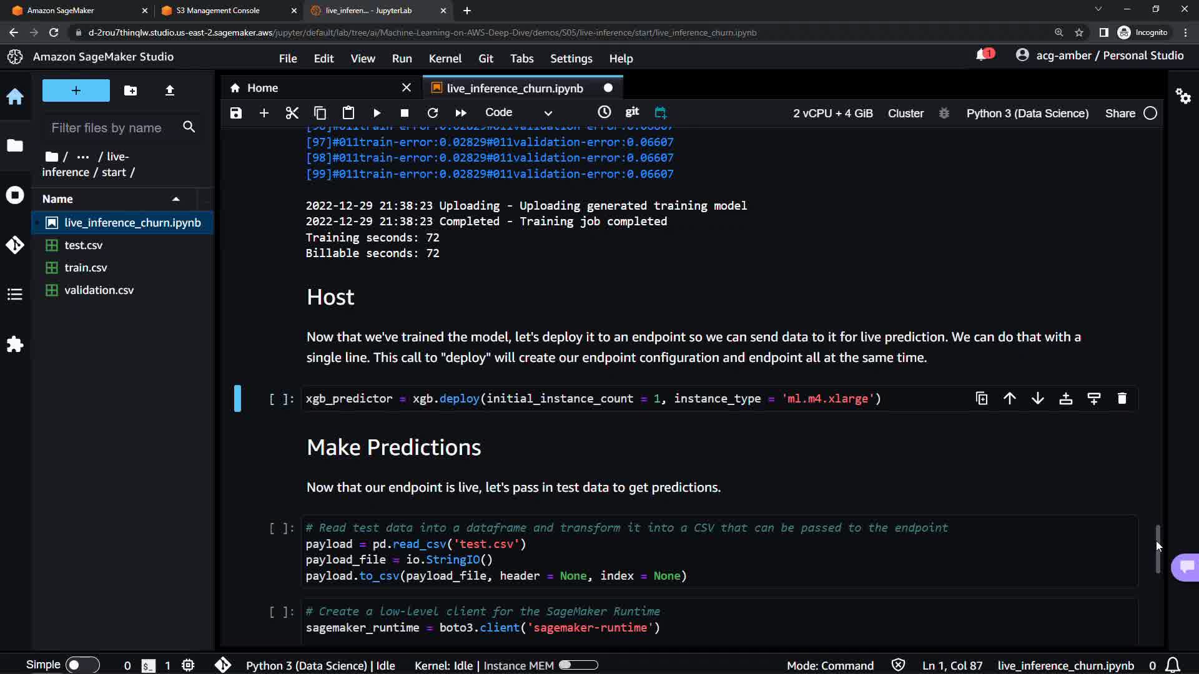Screen dimensions: 1199x674
Task: Toggle the Instance MEM switch
Action: pos(578,665)
